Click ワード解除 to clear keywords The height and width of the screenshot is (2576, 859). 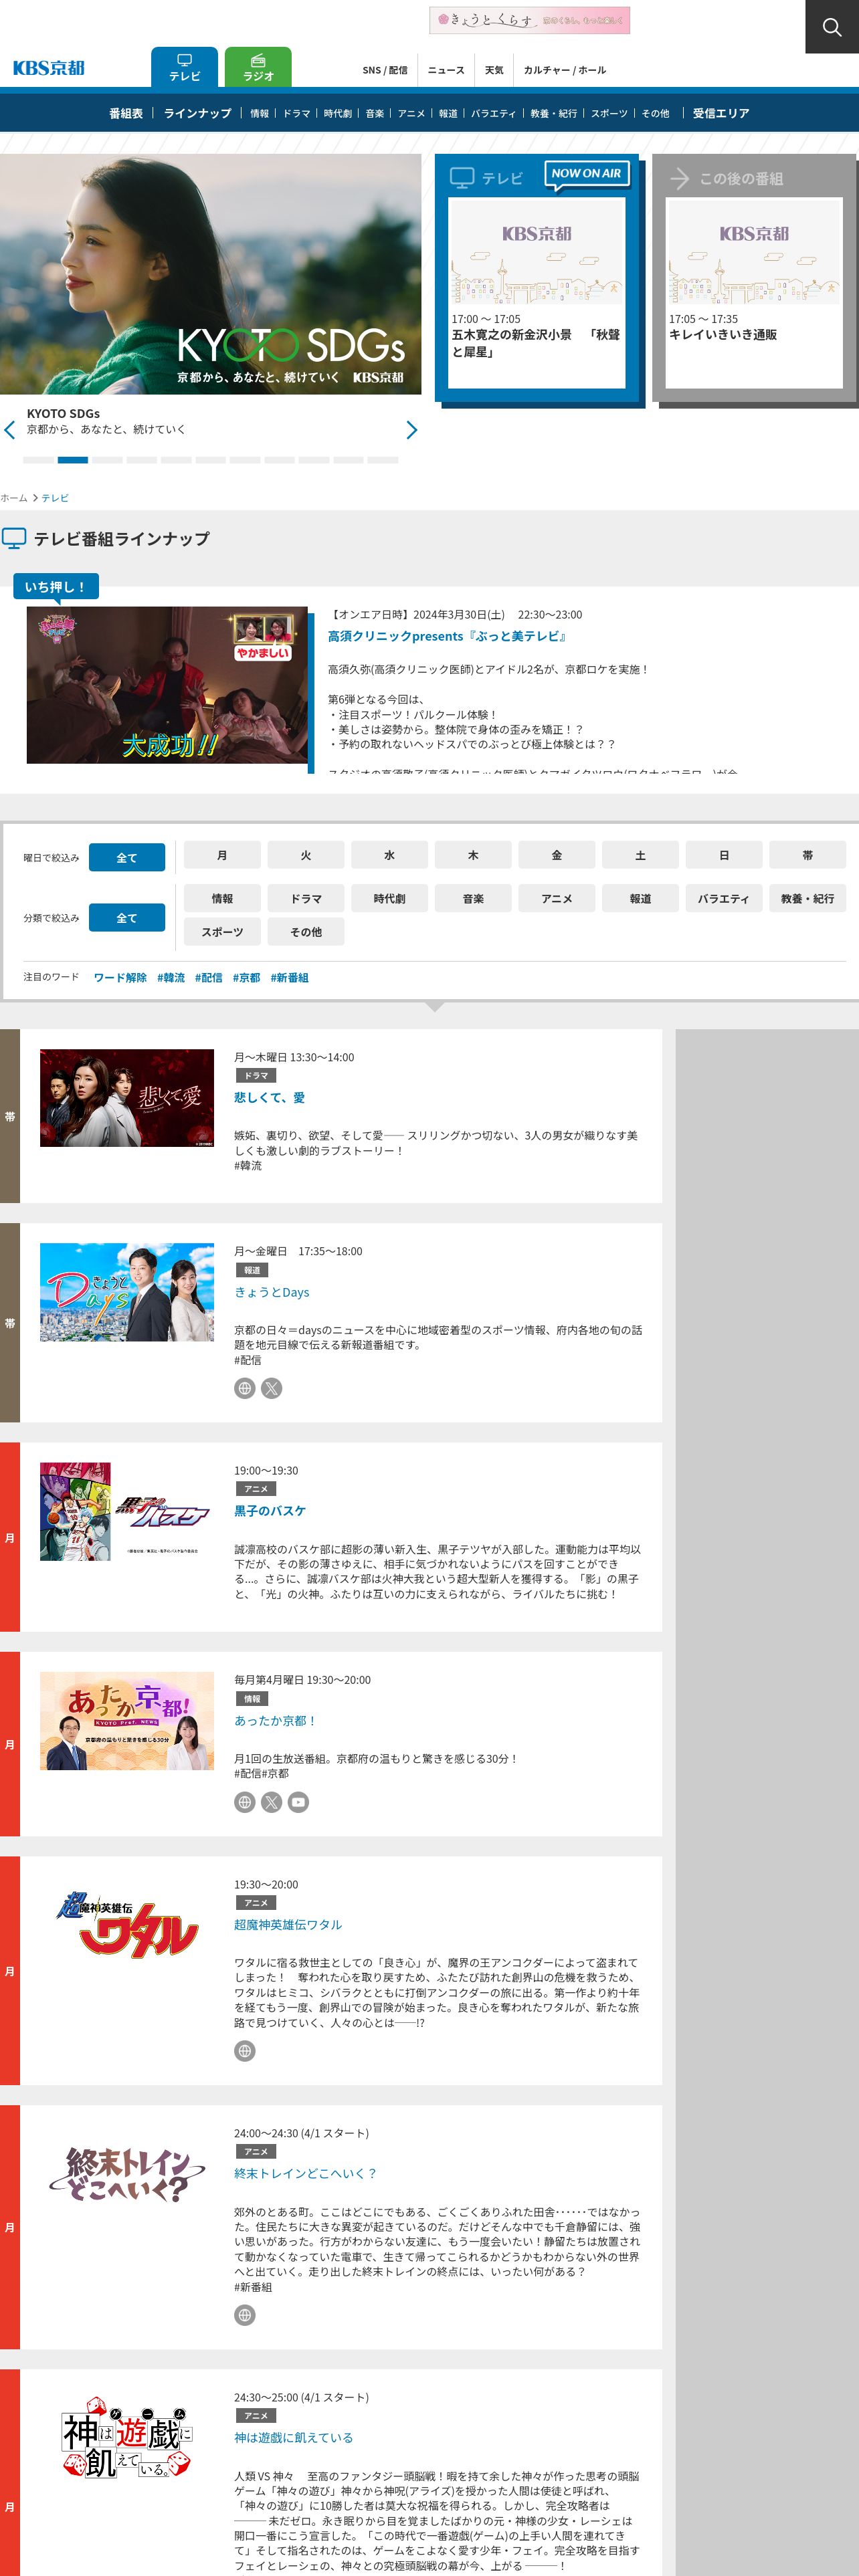(120, 978)
